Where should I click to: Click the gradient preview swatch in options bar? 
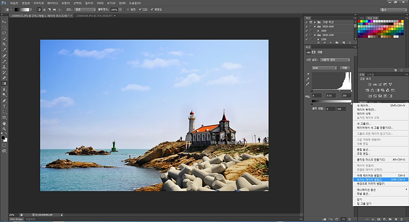pos(22,9)
